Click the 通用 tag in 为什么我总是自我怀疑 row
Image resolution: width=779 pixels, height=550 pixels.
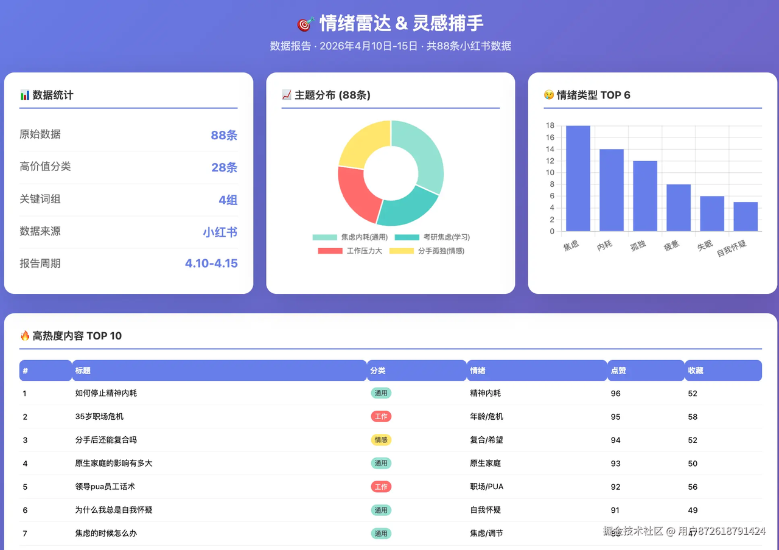[x=381, y=510]
